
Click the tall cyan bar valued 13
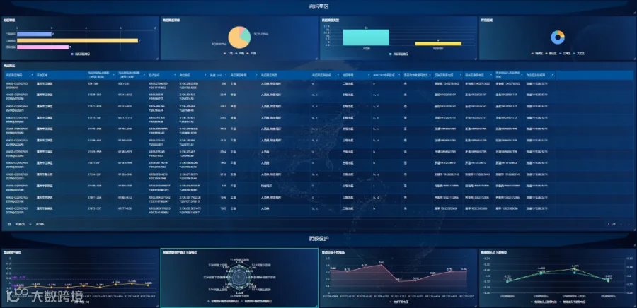[366, 37]
